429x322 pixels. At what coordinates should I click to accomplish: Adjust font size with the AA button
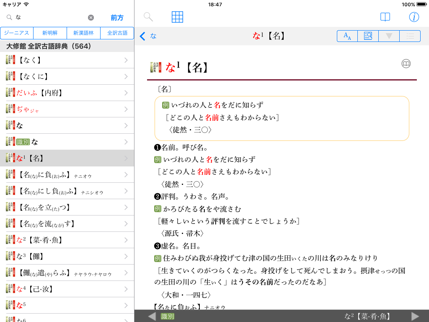click(x=347, y=36)
